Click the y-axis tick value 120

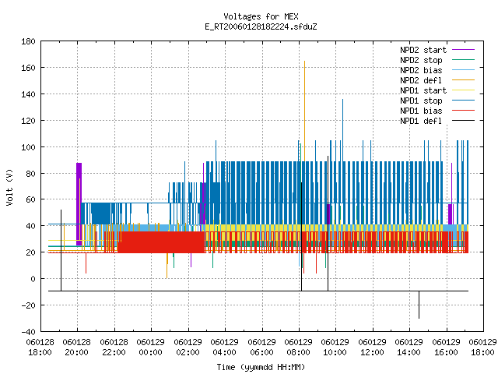(28, 121)
